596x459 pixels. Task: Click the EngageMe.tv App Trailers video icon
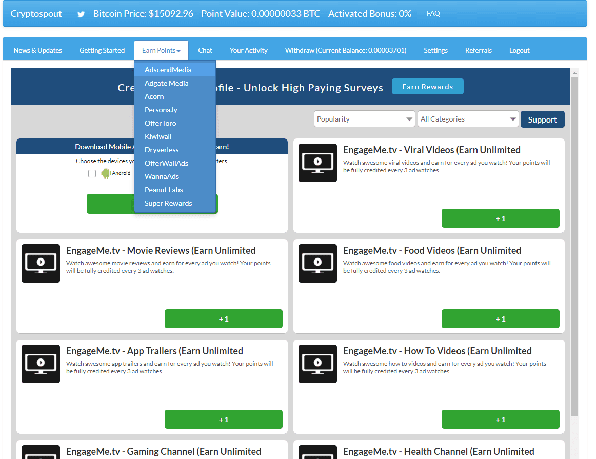(x=41, y=364)
